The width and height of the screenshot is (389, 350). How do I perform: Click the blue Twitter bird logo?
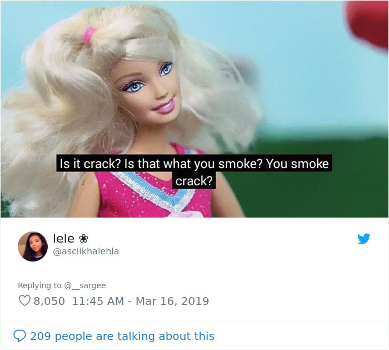[363, 239]
